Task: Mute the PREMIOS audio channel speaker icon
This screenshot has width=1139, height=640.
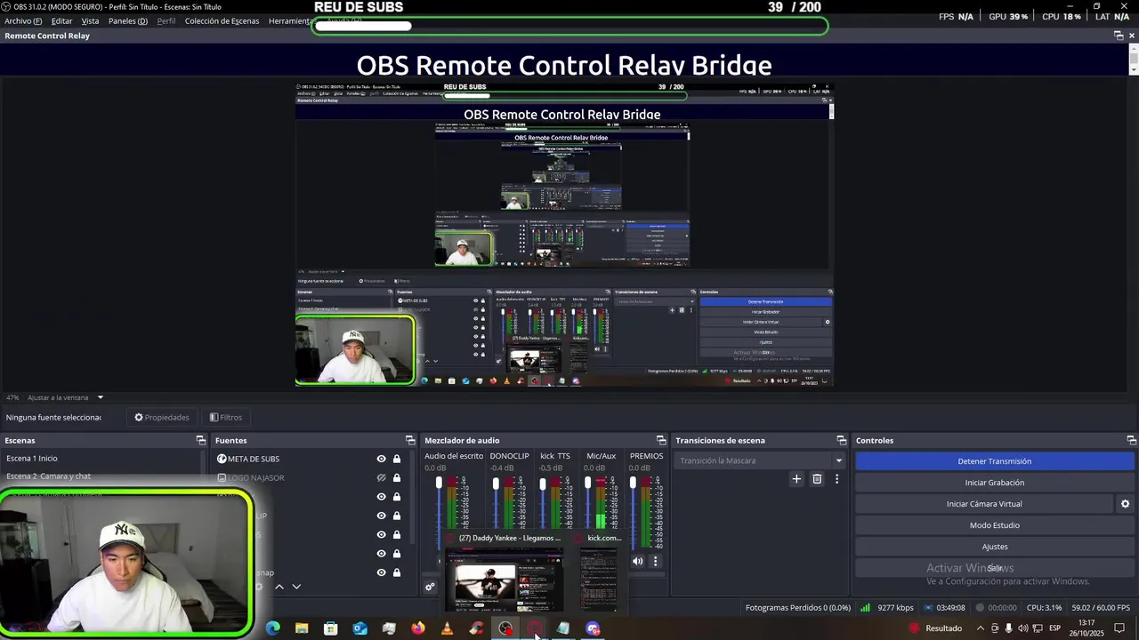Action: pyautogui.click(x=637, y=561)
